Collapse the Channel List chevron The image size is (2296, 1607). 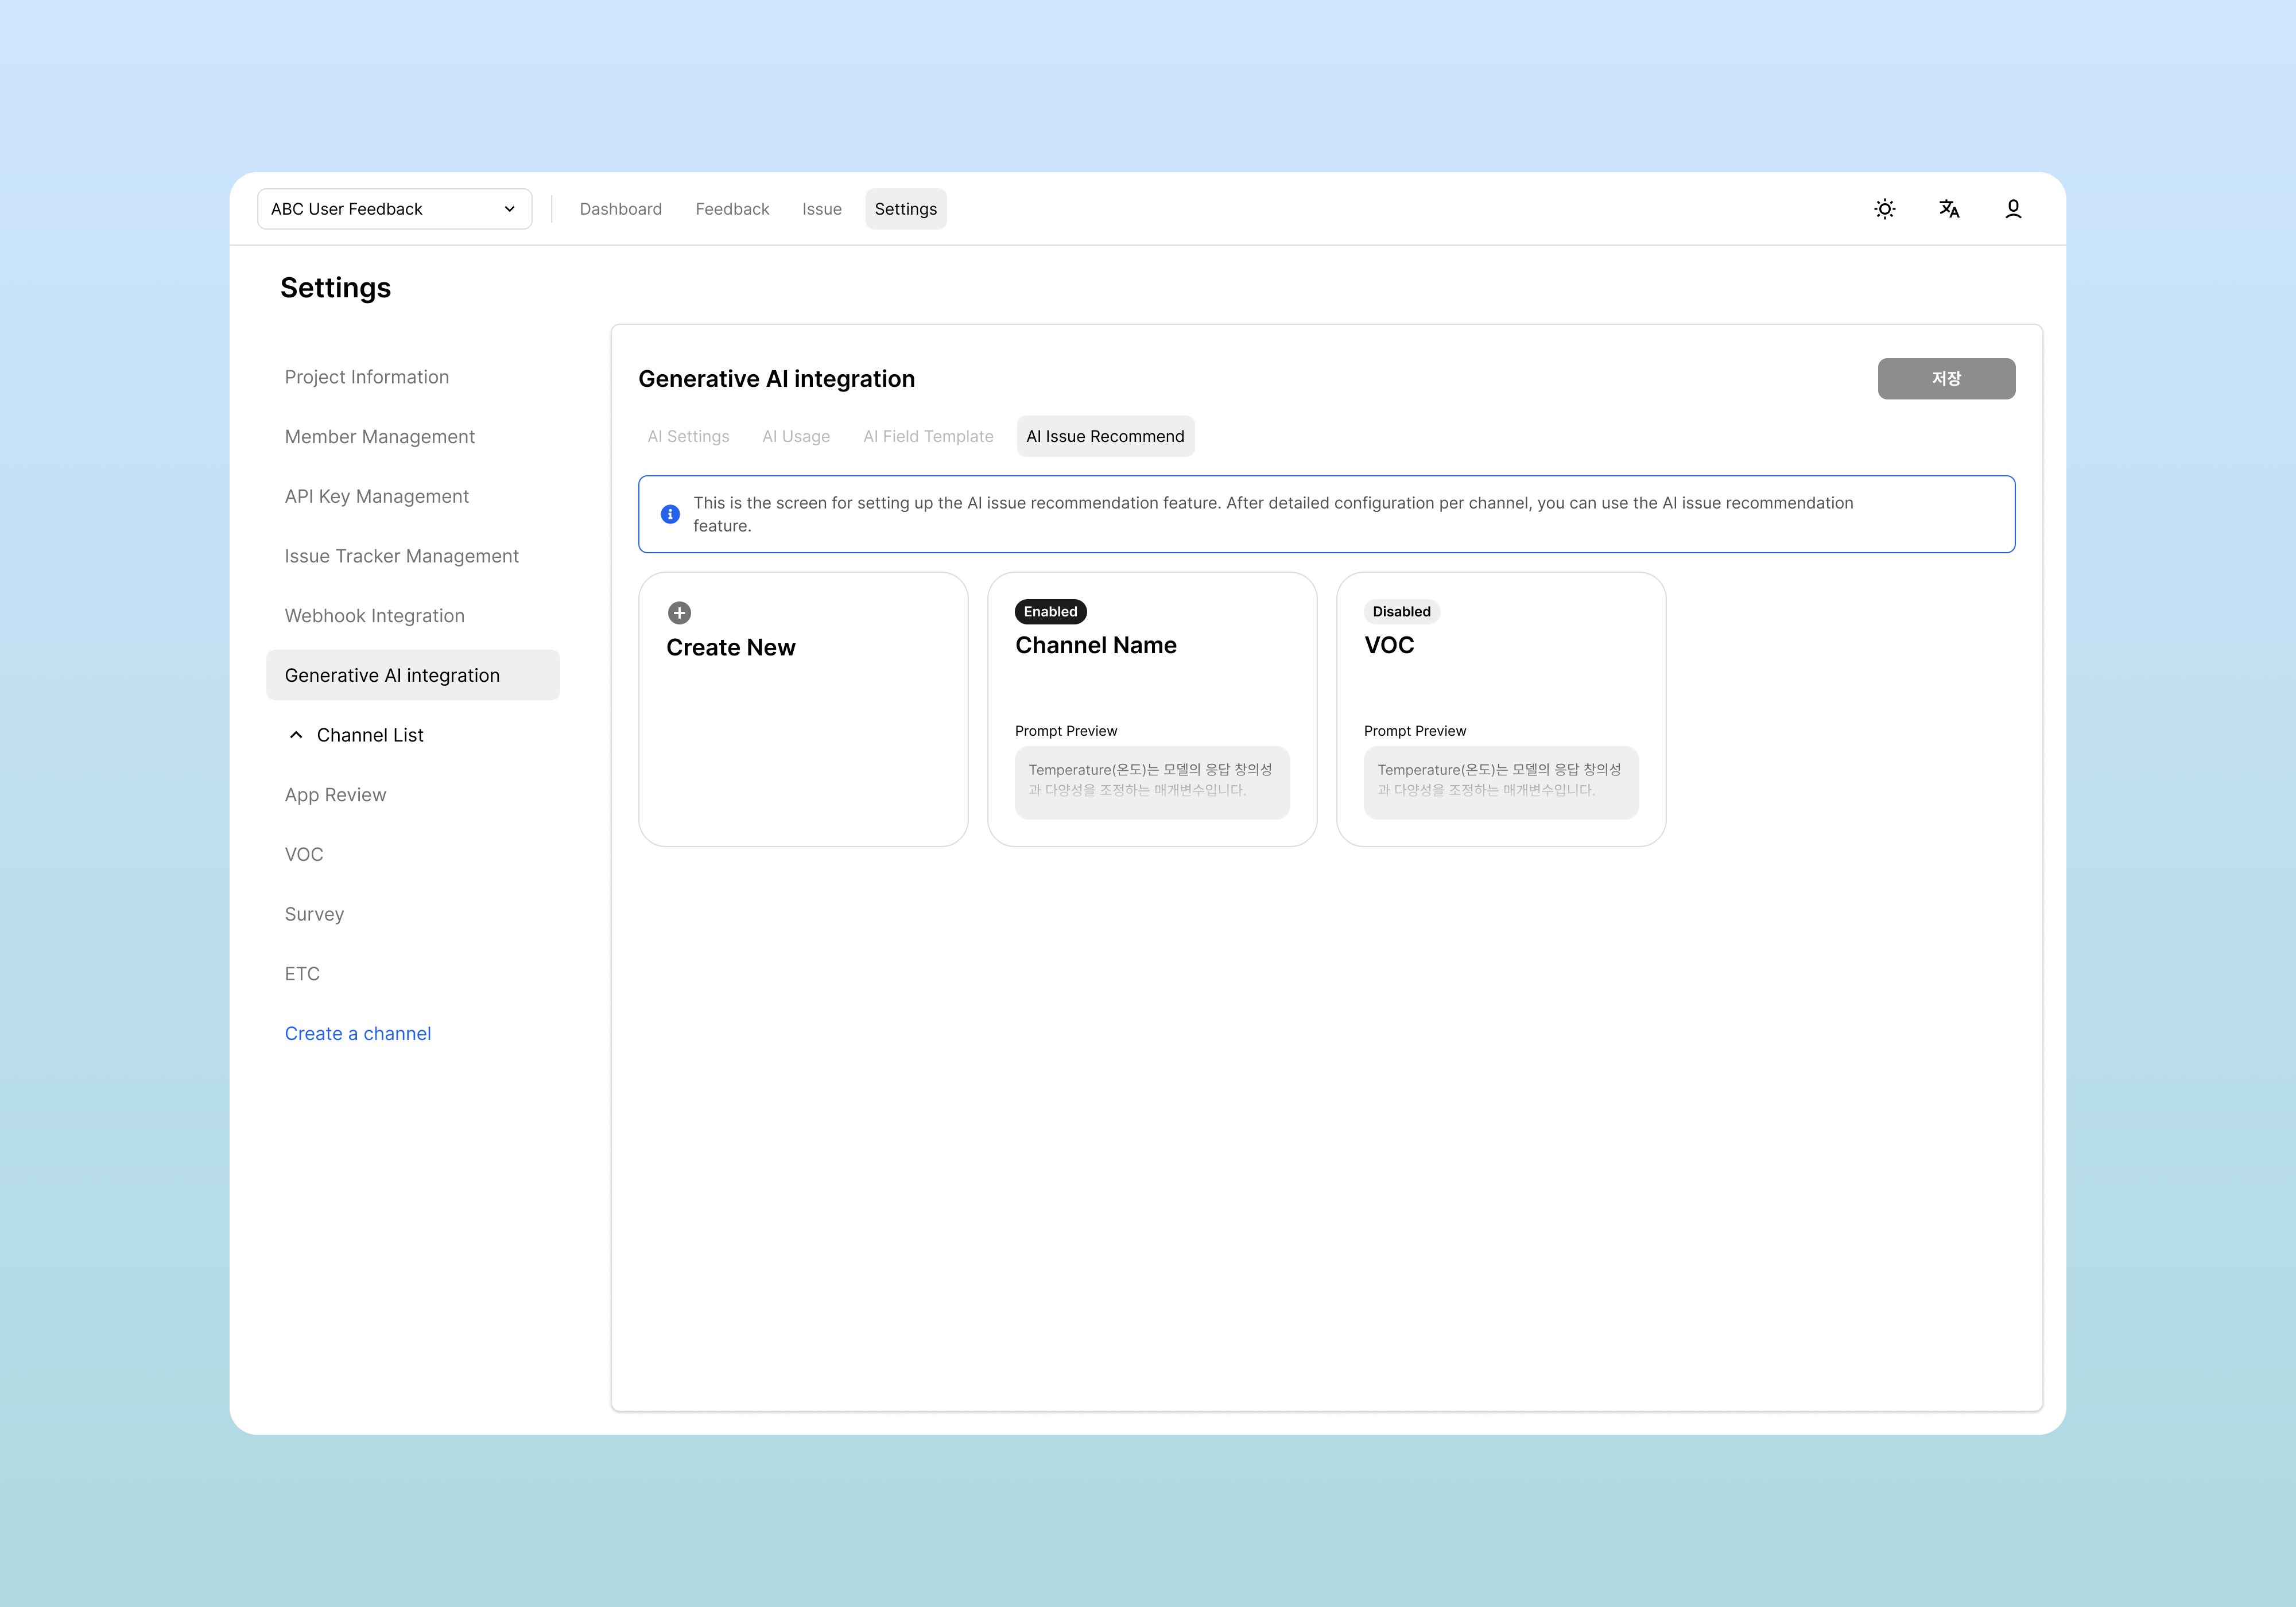click(296, 735)
